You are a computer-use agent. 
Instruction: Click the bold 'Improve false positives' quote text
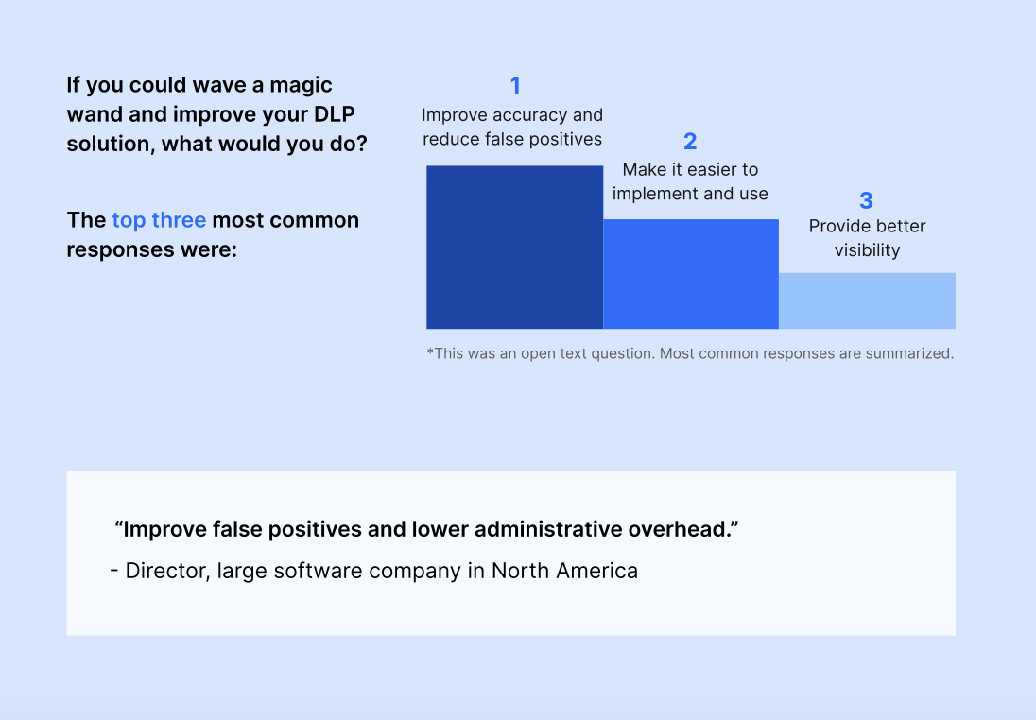pyautogui.click(x=427, y=529)
